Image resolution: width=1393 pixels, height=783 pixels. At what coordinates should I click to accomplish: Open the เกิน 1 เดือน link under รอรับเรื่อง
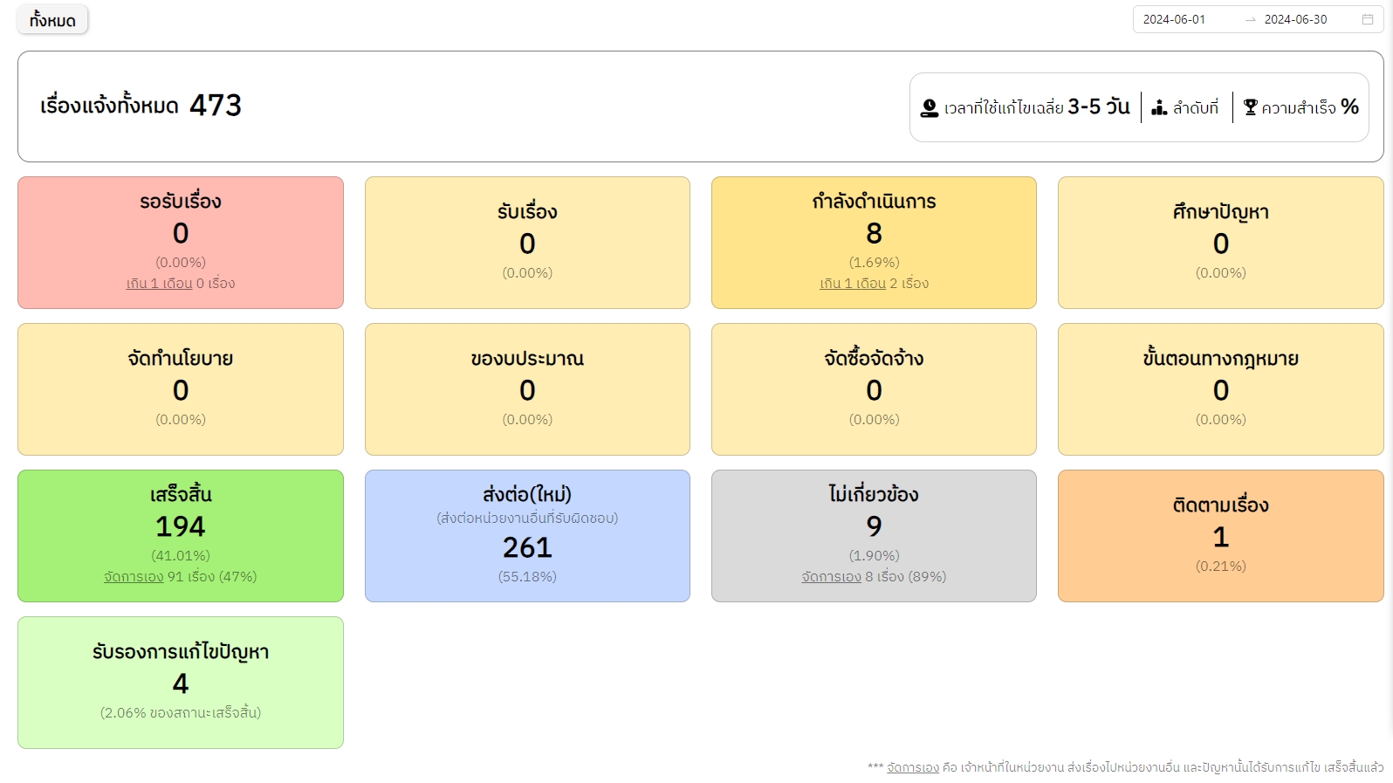tap(159, 284)
